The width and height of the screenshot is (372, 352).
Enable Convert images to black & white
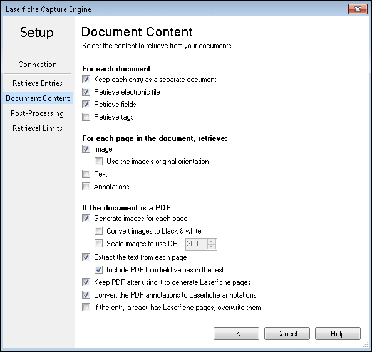coord(98,230)
